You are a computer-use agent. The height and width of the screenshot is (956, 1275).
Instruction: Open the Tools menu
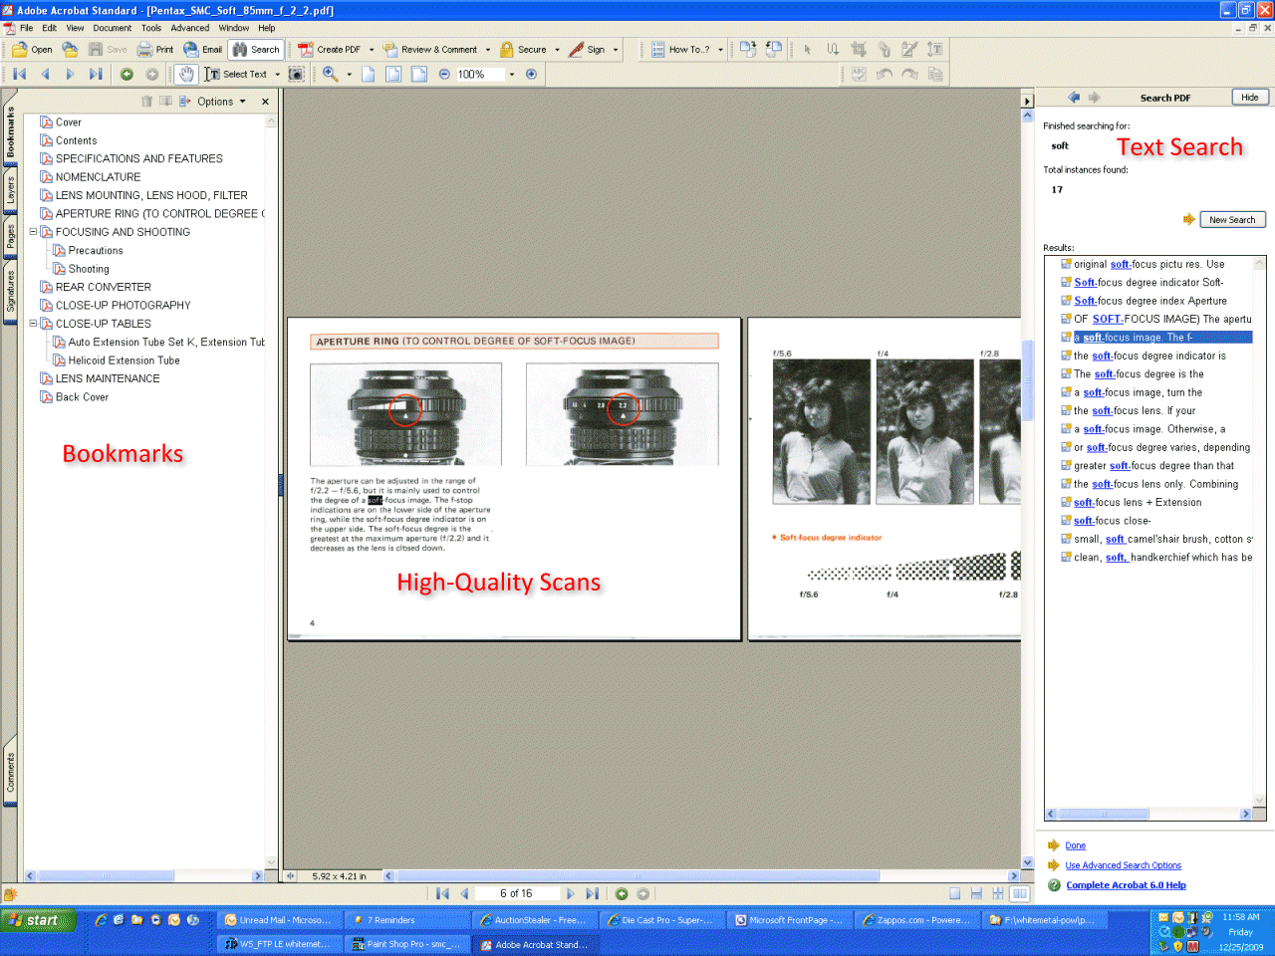[x=151, y=28]
